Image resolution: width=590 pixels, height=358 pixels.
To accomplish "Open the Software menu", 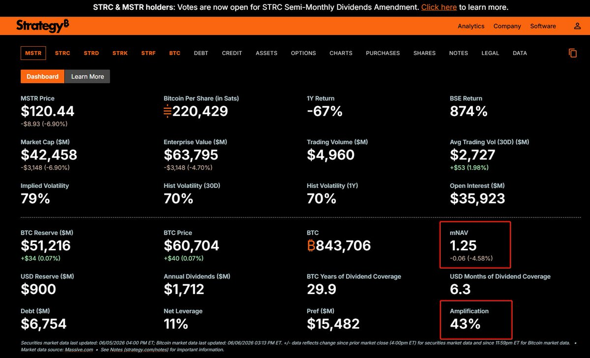I will click(x=543, y=26).
